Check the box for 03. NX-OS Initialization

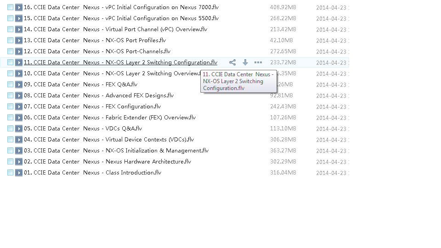pos(11,150)
